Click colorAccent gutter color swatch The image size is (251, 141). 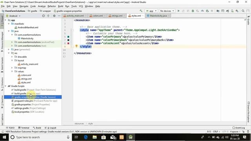tap(68, 43)
